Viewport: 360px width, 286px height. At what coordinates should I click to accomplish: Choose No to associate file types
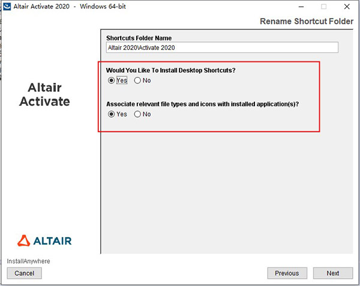138,114
